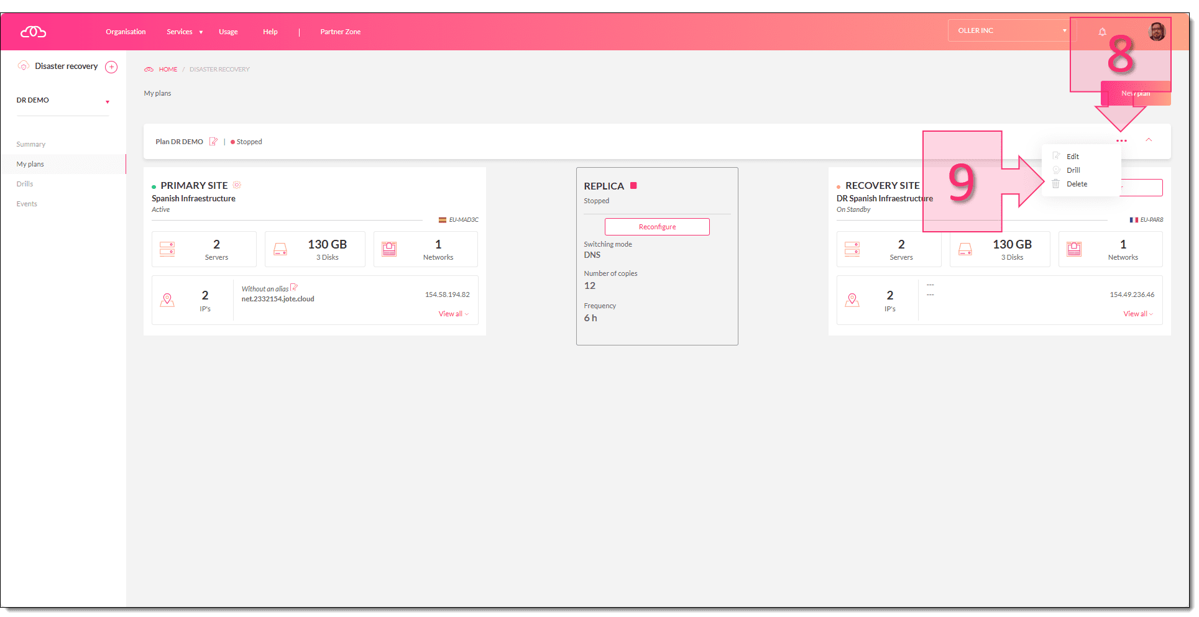
Task: Click the New plan button
Action: (x=1136, y=93)
